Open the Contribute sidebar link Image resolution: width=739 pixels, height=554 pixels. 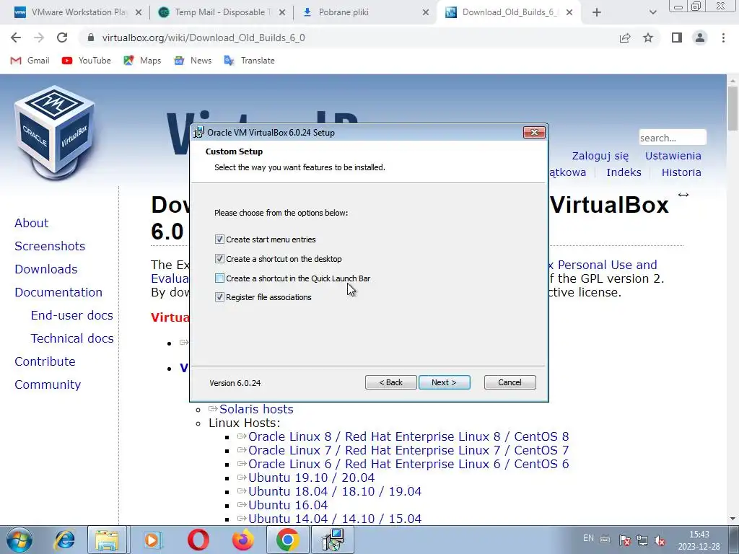coord(45,361)
